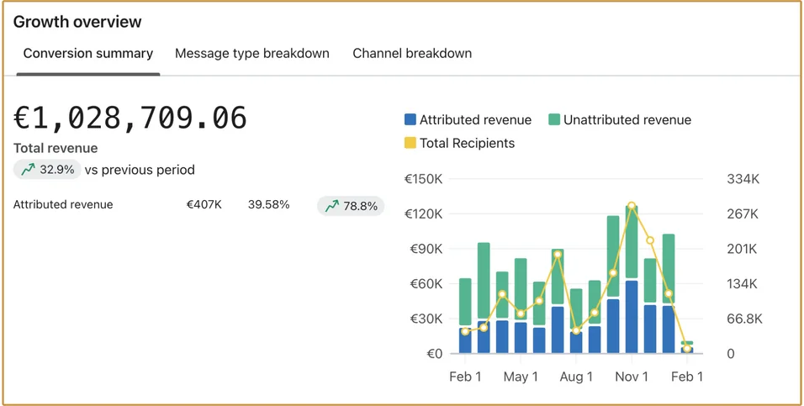Click the €150K y-axis label
804x406 pixels.
423,179
